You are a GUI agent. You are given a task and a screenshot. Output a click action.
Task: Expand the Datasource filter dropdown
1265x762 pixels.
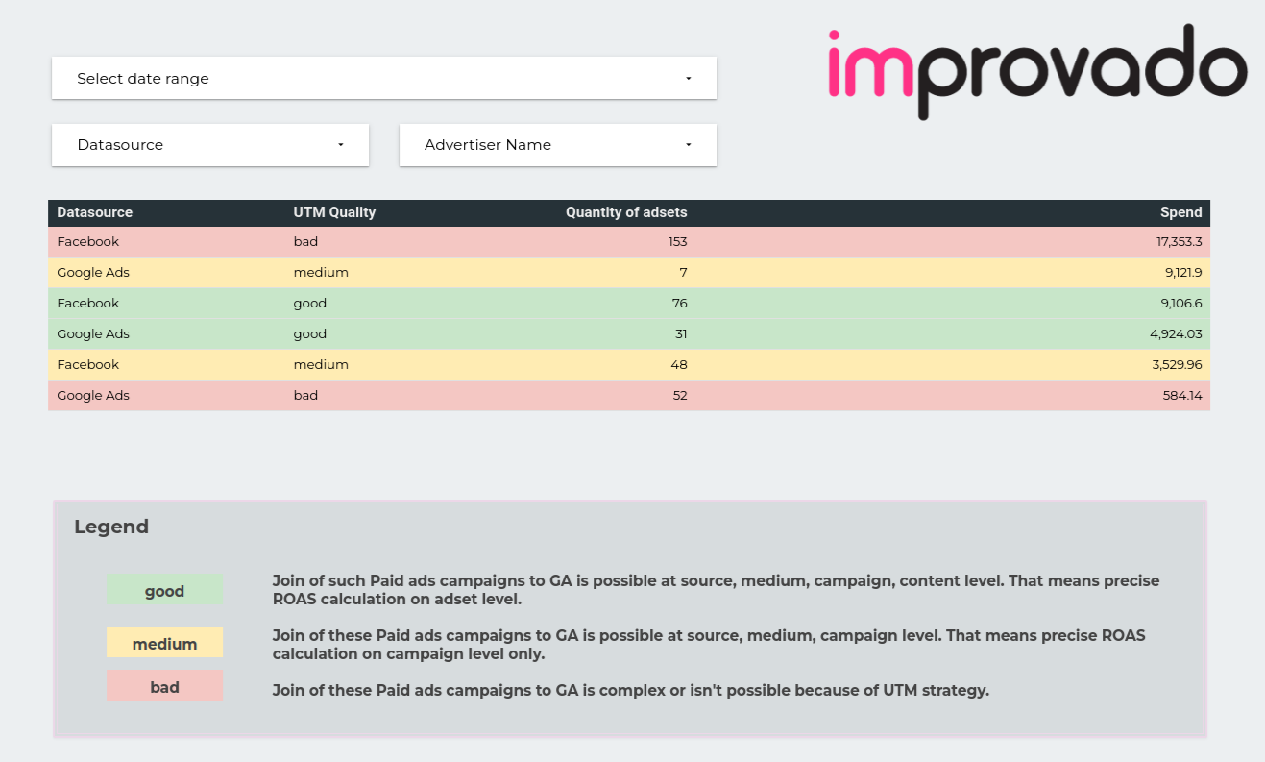coord(209,144)
